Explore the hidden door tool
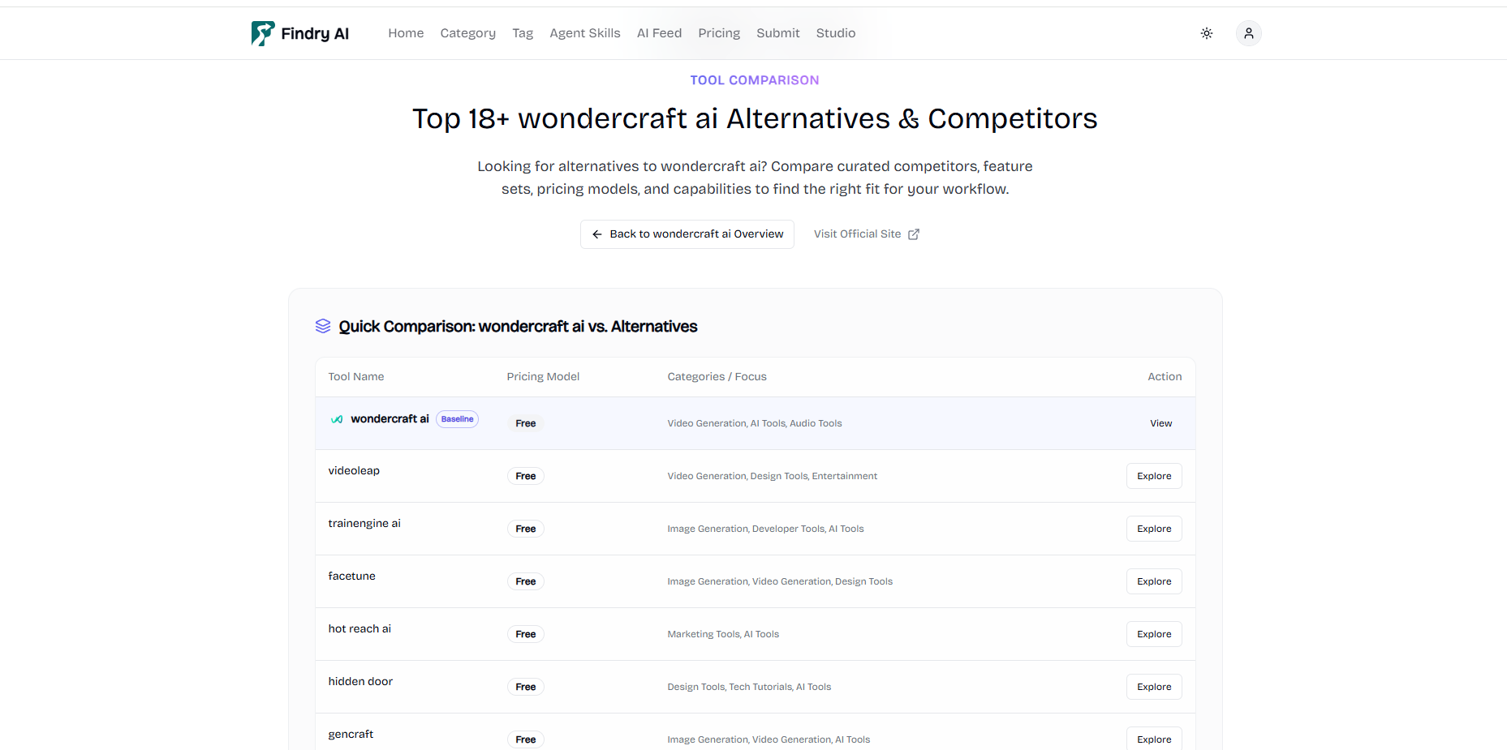The image size is (1507, 750). click(1154, 687)
